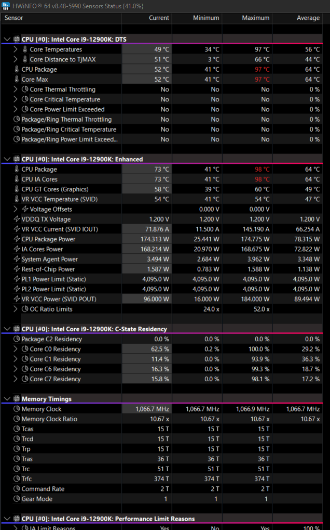Click the Average column header
The height and width of the screenshot is (530, 330).
[297, 18]
